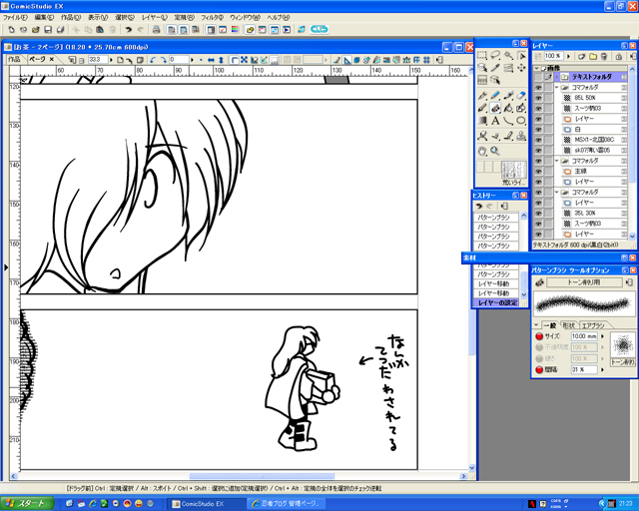Open the サイズ value slider arrow
The height and width of the screenshot is (511, 639).
(603, 336)
